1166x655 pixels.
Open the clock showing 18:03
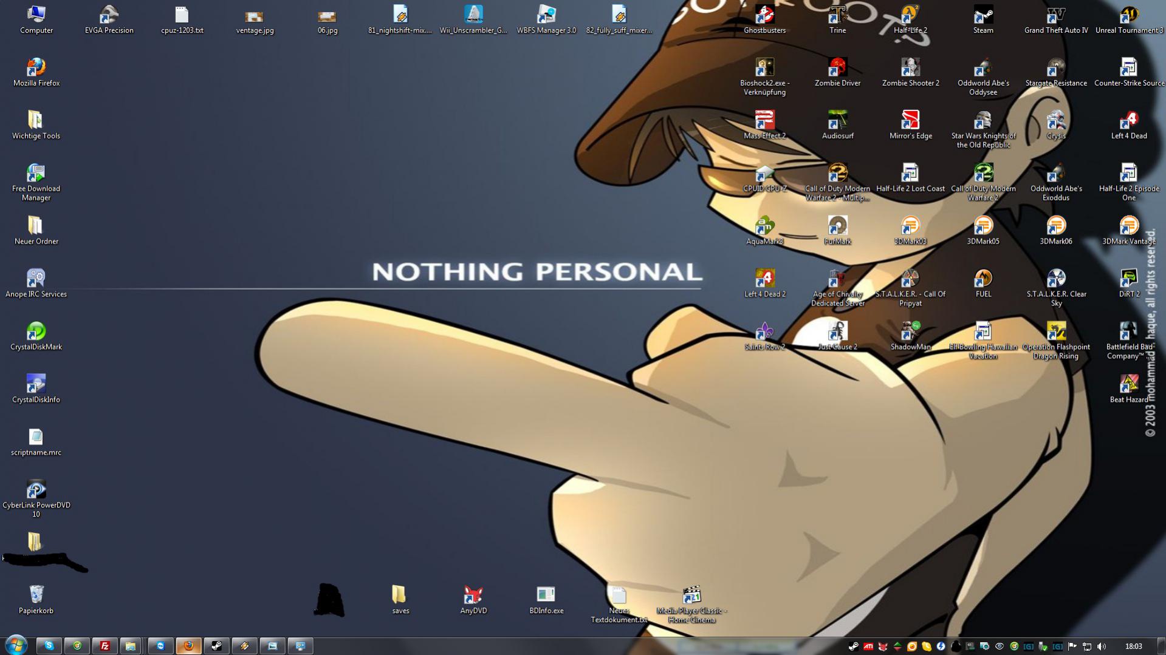point(1133,647)
